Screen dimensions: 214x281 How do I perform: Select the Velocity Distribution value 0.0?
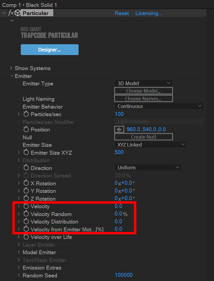[x=119, y=221]
